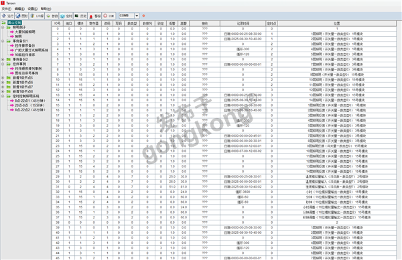Open the 文件(F) menu
Image resolution: width=402 pixels, height=260 pixels.
7,9
